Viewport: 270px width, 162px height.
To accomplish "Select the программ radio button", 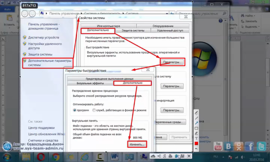I will coord(75,110).
